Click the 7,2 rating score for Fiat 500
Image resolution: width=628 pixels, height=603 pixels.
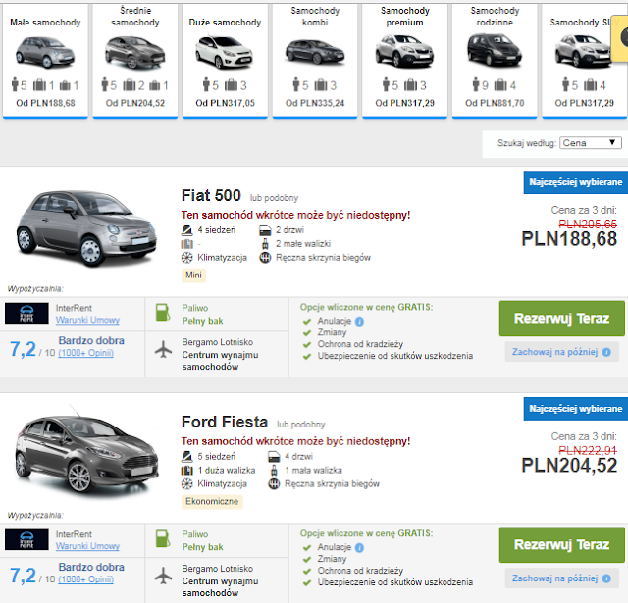click(x=23, y=349)
